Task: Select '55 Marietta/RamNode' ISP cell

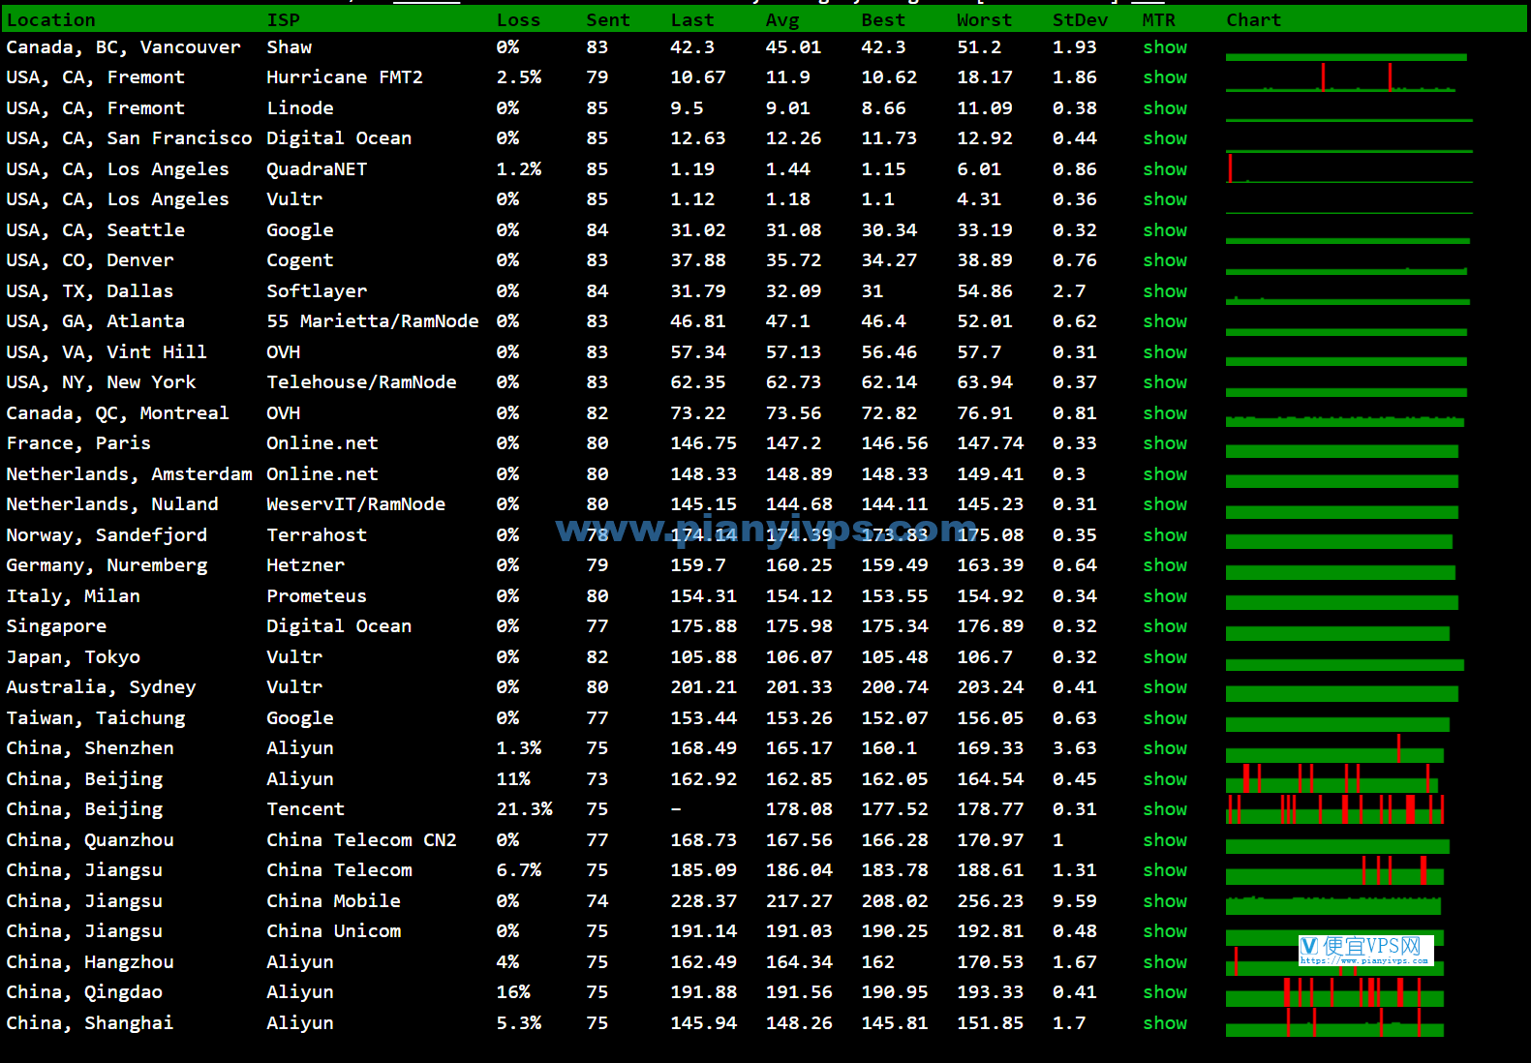Action: (x=372, y=321)
